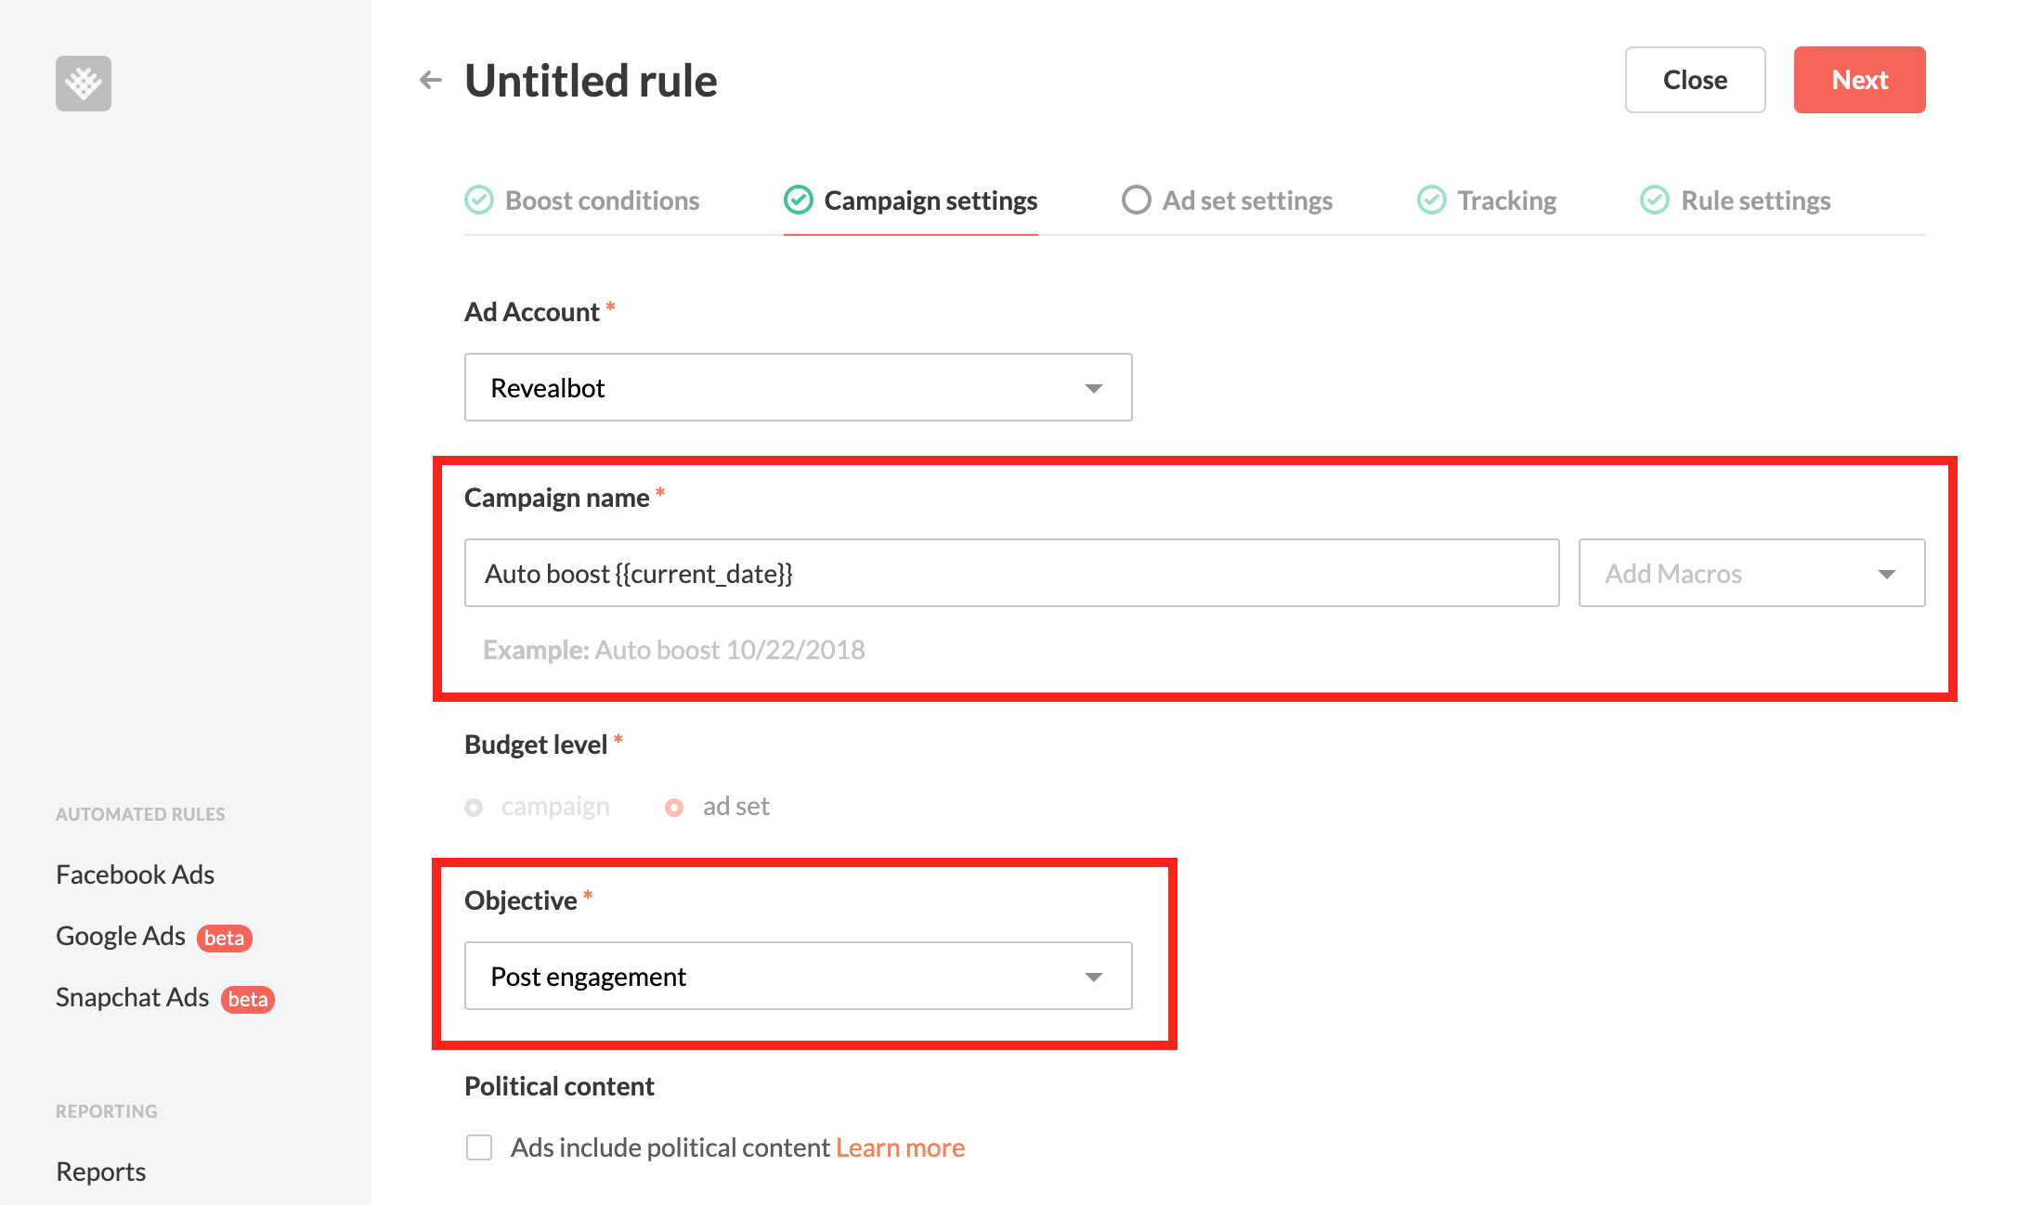This screenshot has width=2017, height=1205.
Task: Open the Learn more link
Action: pyautogui.click(x=901, y=1147)
